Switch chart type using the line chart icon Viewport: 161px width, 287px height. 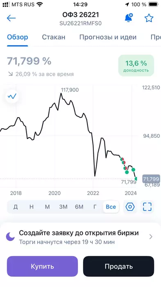12,96
